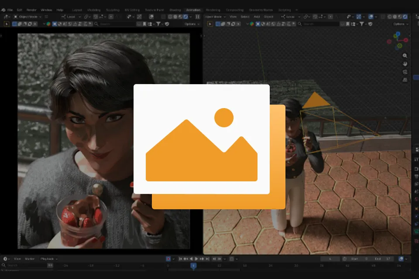Open the filter funnel in right viewport toolbar
Viewport: 419px width, 279px height.
pyautogui.click(x=363, y=24)
